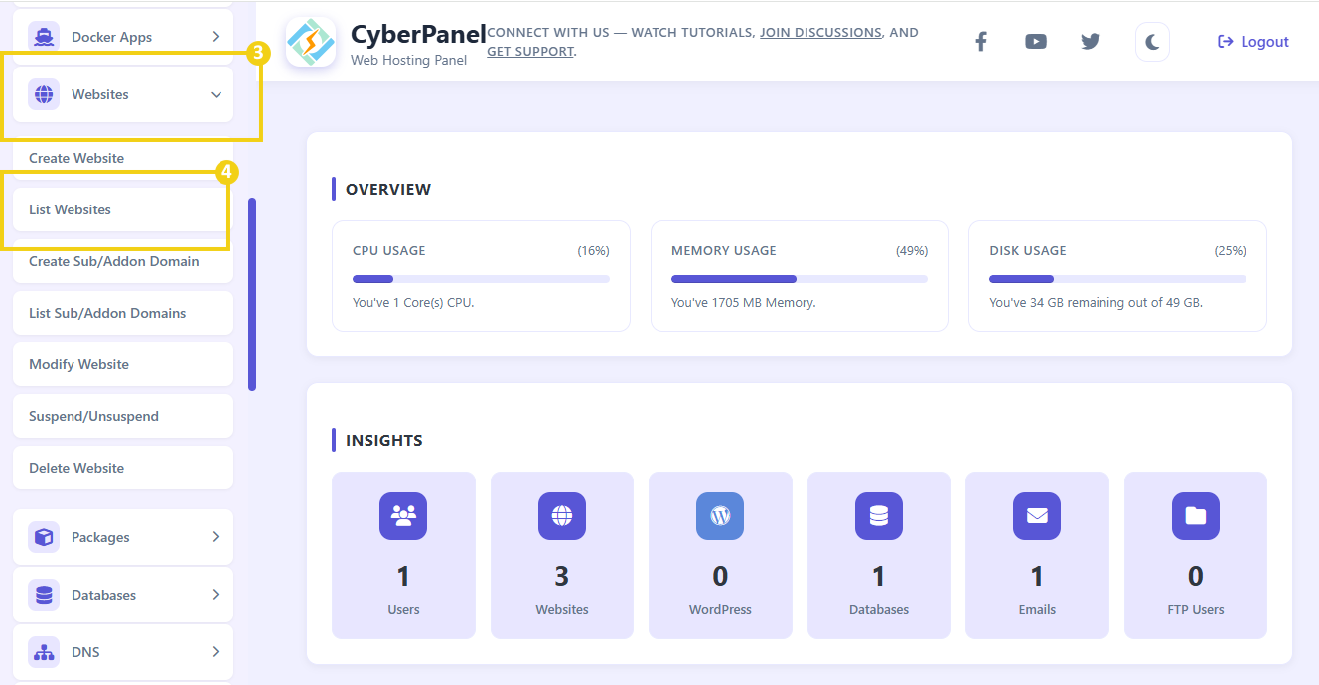Image resolution: width=1319 pixels, height=685 pixels.
Task: Click the FTP Users folder icon
Action: [x=1195, y=515]
